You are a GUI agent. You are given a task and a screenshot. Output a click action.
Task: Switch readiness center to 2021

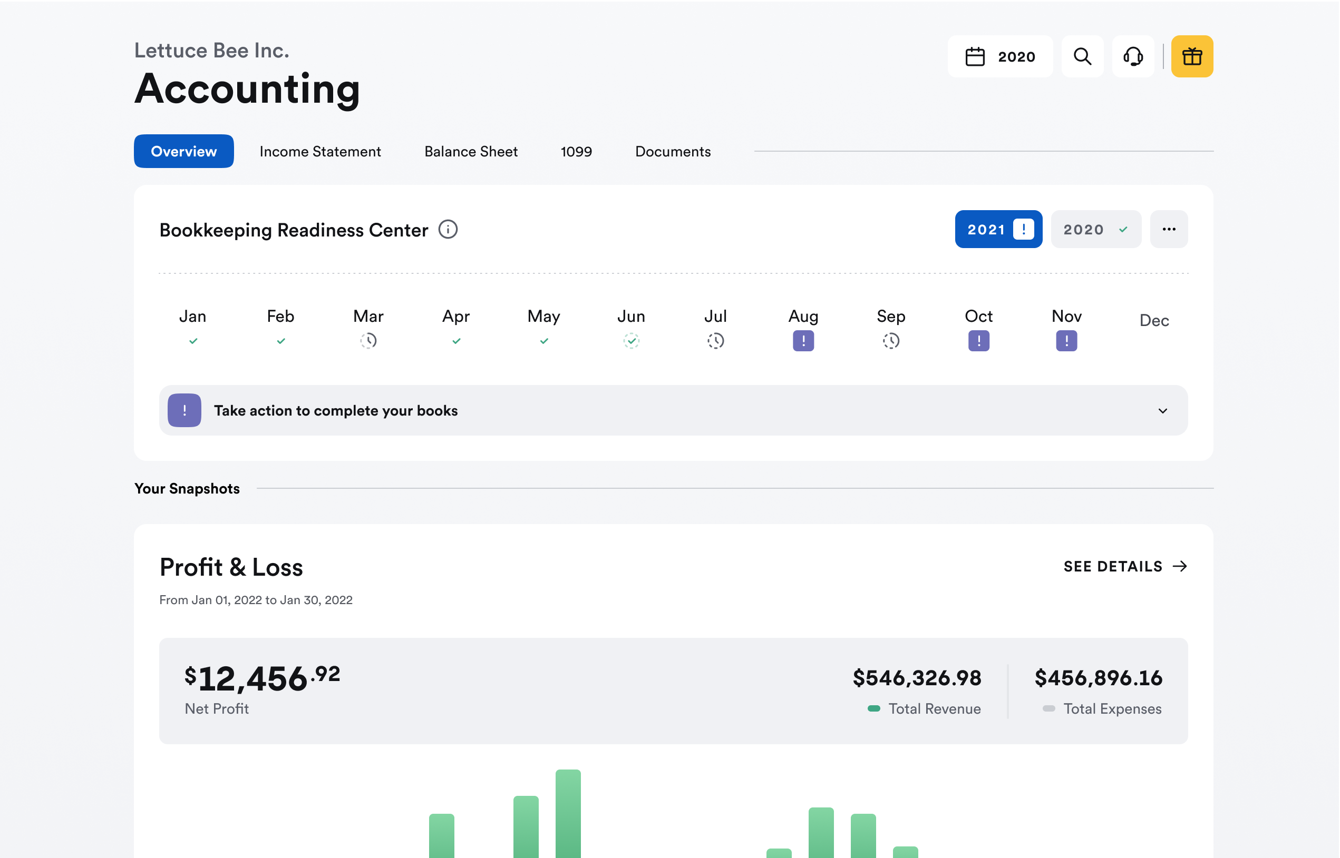[x=997, y=229]
